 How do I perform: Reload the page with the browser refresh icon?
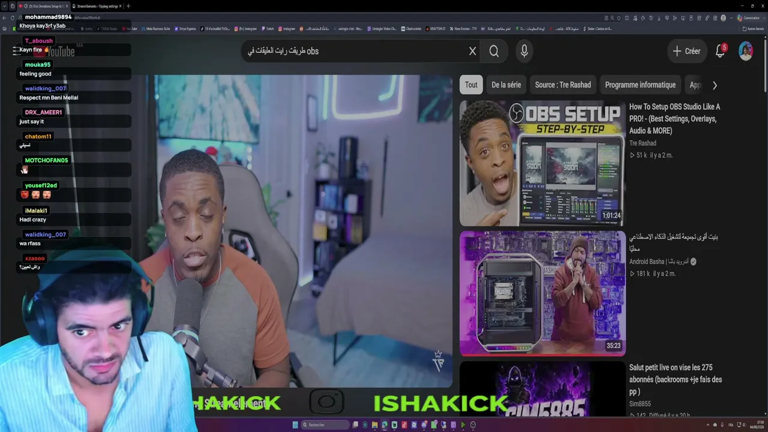point(13,18)
